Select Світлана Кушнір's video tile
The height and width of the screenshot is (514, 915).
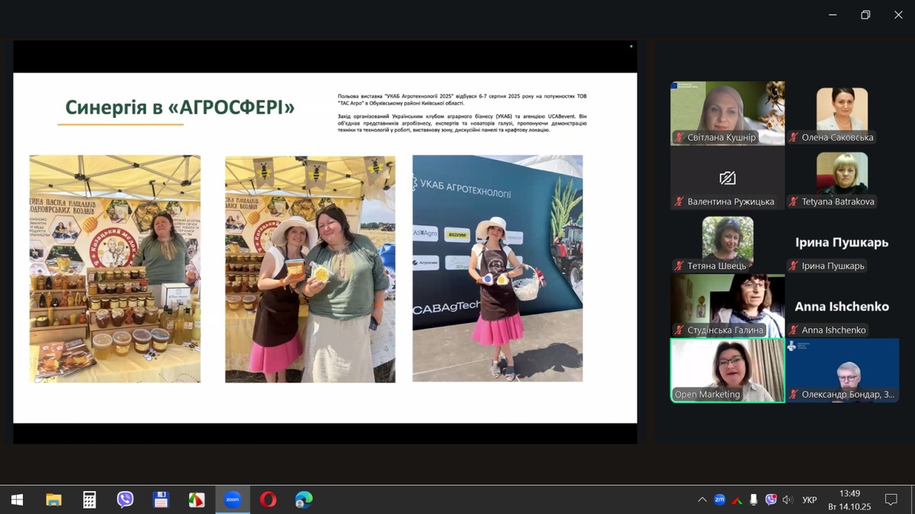[x=727, y=112]
